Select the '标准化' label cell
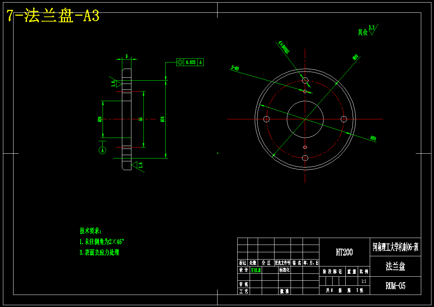The height and width of the screenshot is (307, 434). pyautogui.click(x=285, y=270)
